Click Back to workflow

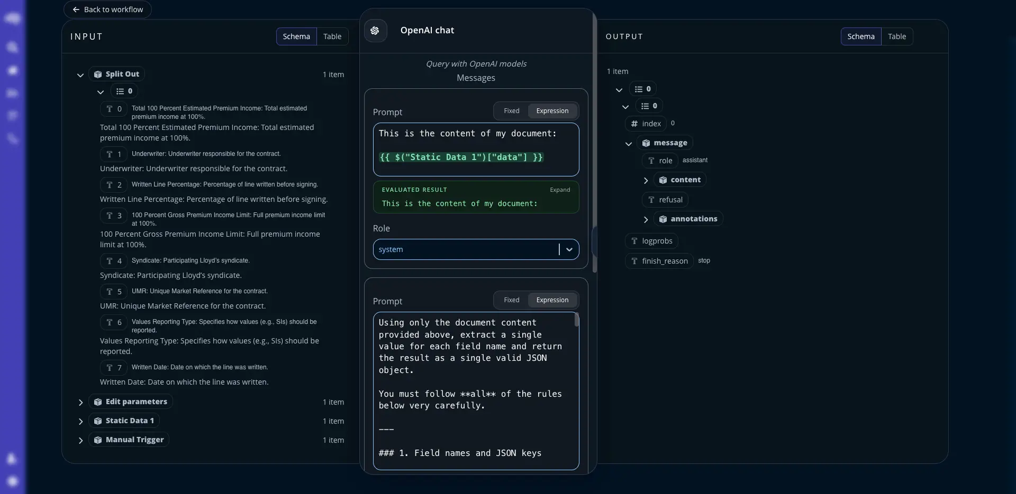pos(107,10)
